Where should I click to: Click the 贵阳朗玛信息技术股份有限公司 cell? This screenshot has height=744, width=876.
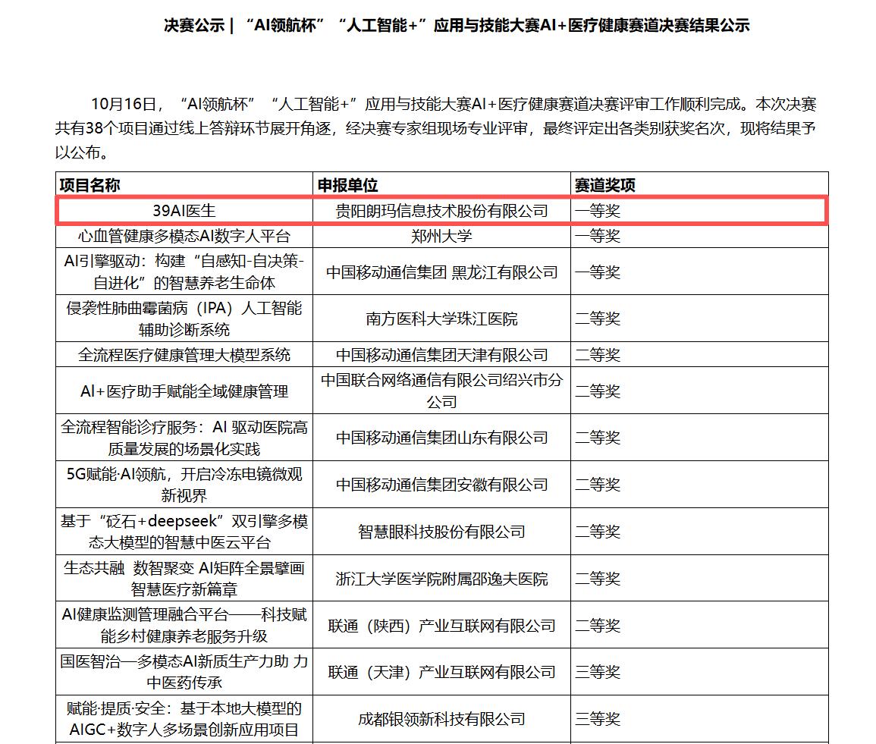pyautogui.click(x=441, y=210)
